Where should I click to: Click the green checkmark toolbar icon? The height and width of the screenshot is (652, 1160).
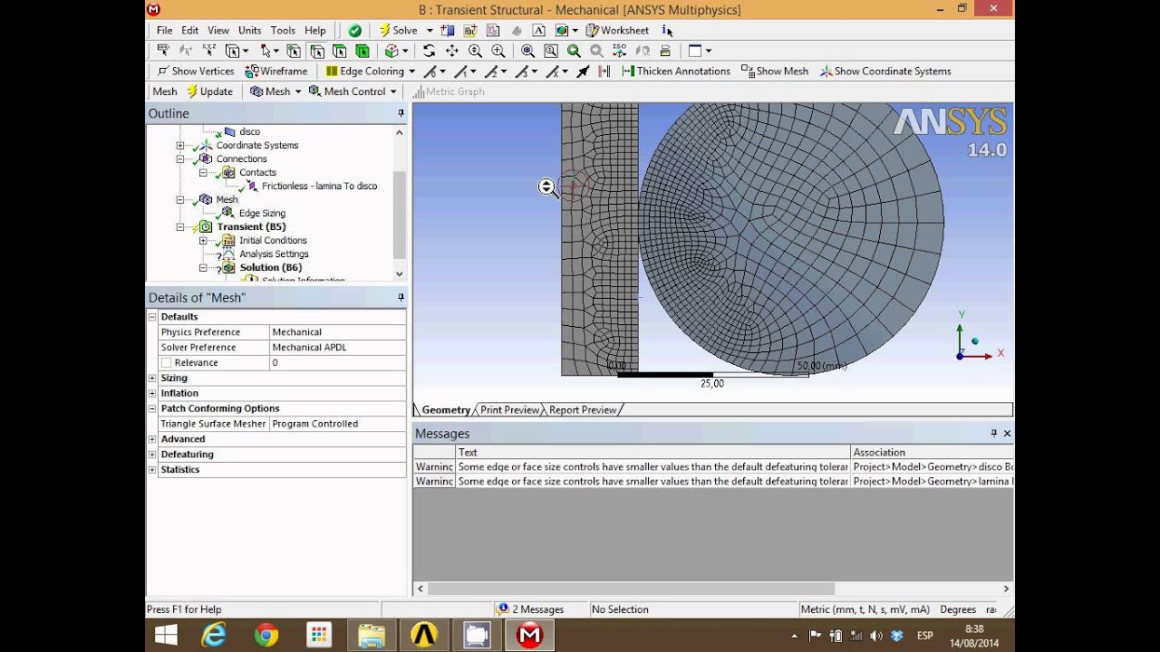(355, 30)
